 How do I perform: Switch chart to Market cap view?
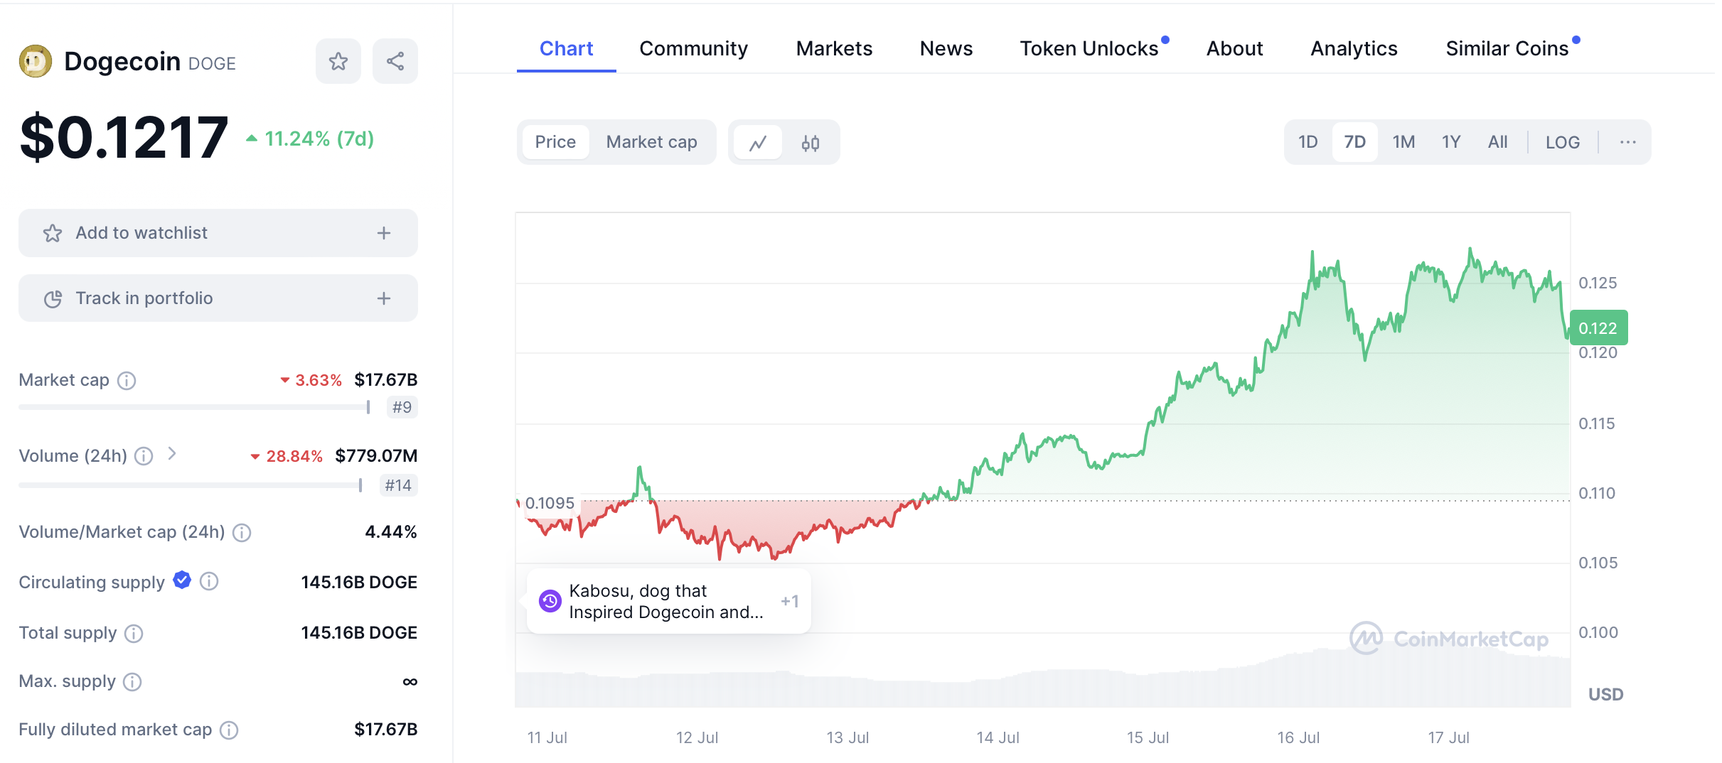(651, 142)
